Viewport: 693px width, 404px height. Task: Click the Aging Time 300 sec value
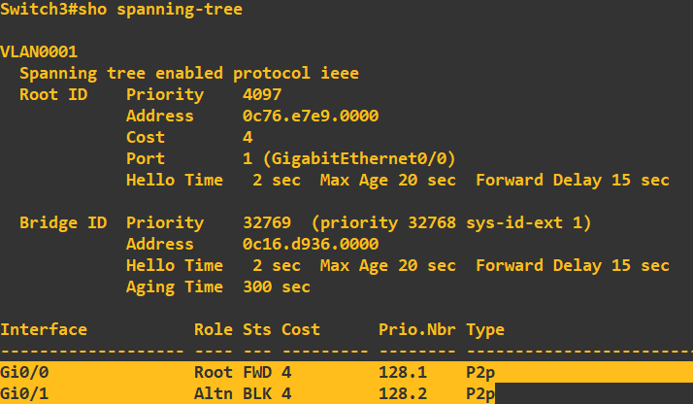277,286
